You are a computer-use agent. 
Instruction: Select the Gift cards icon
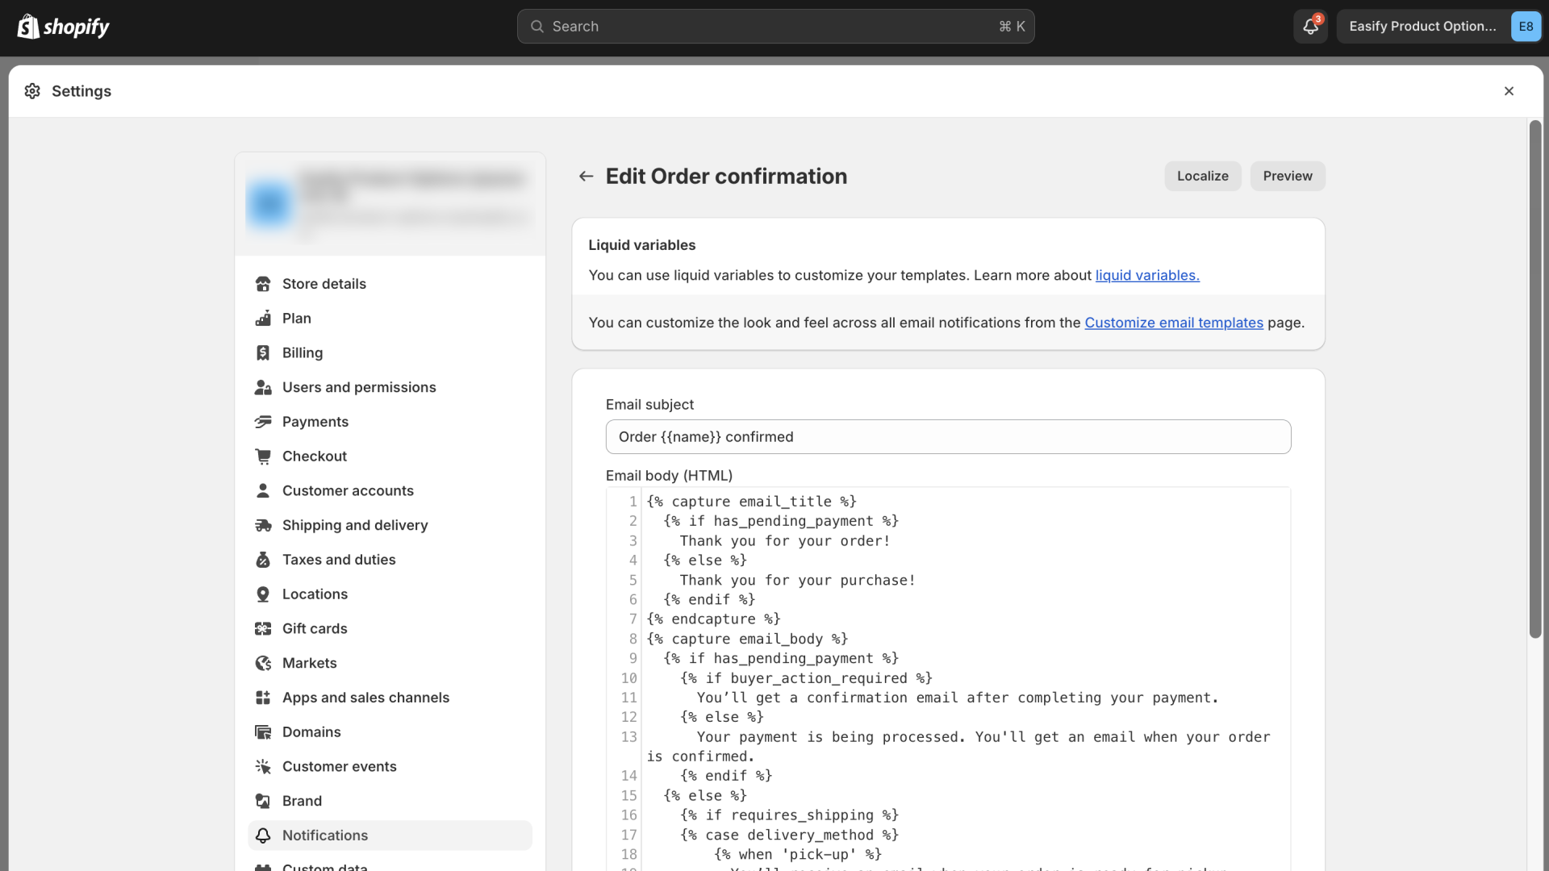264,628
